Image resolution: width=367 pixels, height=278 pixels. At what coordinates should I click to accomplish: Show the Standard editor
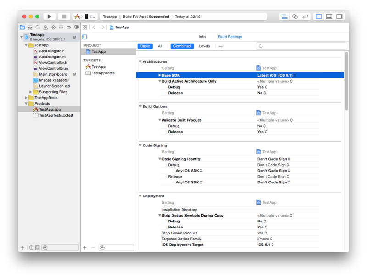pyautogui.click(x=284, y=17)
